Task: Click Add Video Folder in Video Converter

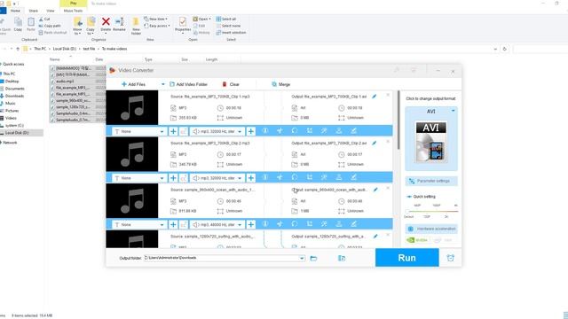Action: pyautogui.click(x=188, y=84)
